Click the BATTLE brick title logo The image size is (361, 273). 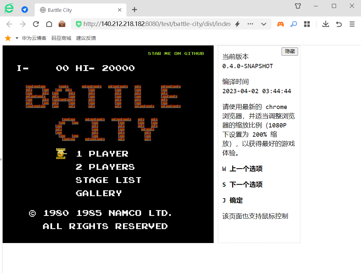103,96
